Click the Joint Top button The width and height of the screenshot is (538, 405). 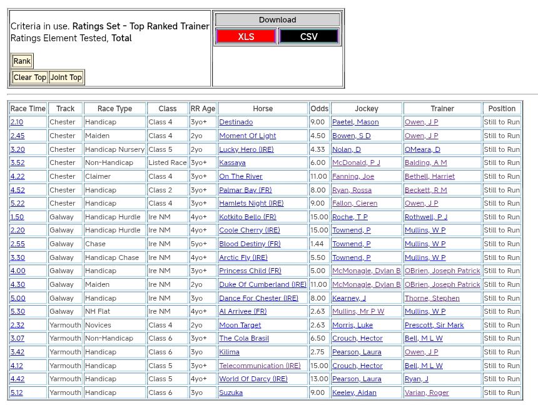pos(66,77)
